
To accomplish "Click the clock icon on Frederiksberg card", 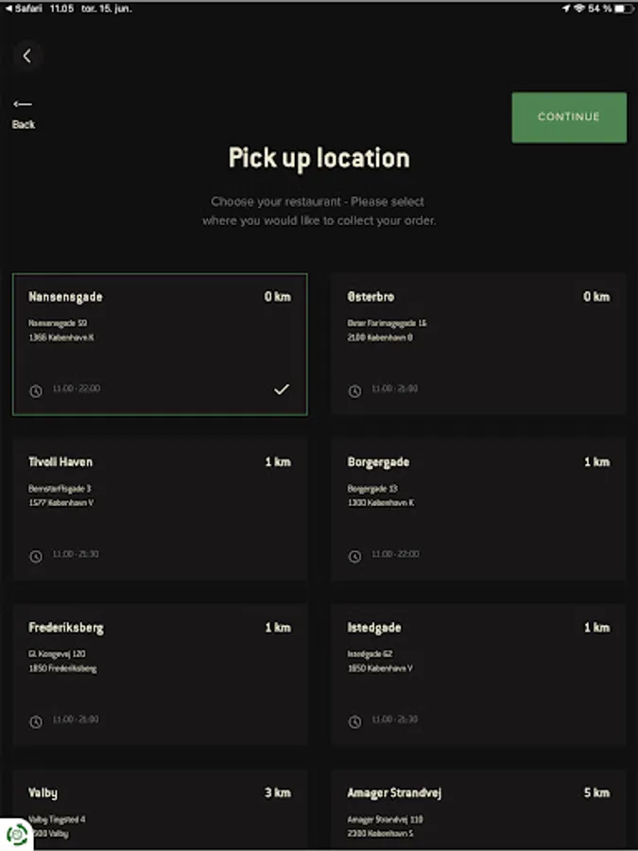I will 36,721.
